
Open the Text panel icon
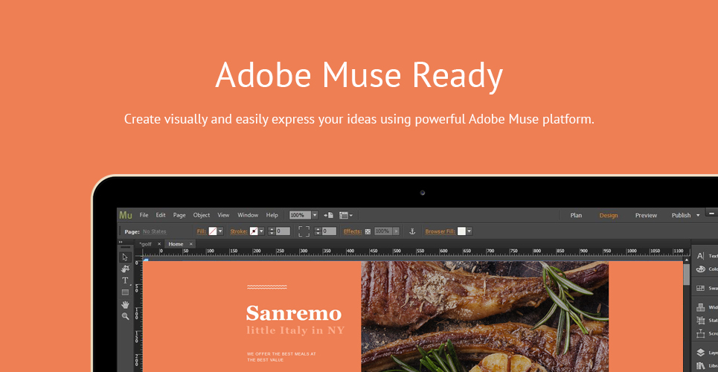tap(701, 256)
